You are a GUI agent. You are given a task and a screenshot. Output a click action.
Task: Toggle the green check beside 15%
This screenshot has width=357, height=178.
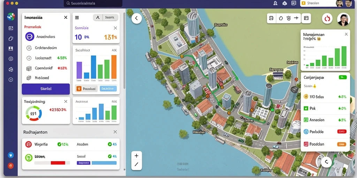click(x=59, y=144)
